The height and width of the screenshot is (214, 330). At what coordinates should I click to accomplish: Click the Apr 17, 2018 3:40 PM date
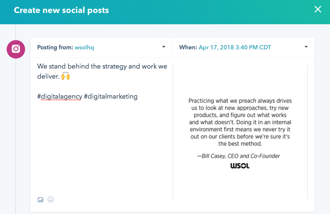[235, 47]
